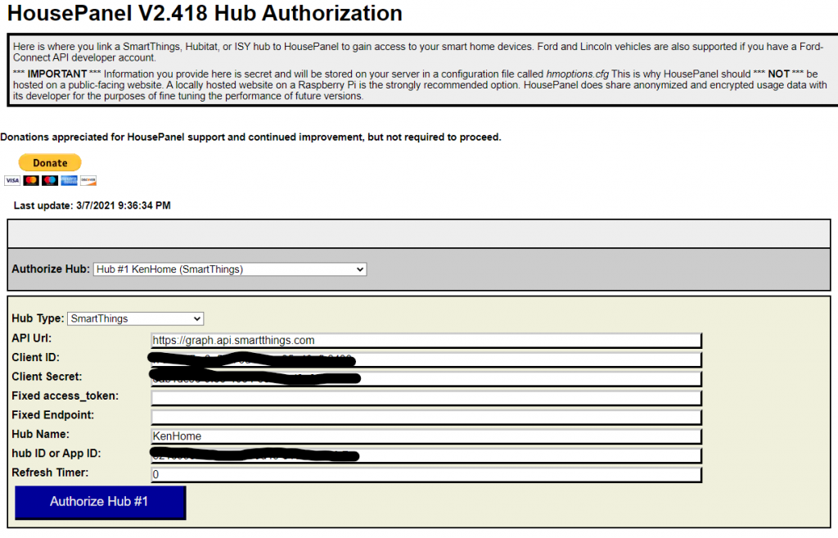This screenshot has width=838, height=538.
Task: Click the 'Donations appreciated for HousePanel support' text
Action: coord(250,137)
